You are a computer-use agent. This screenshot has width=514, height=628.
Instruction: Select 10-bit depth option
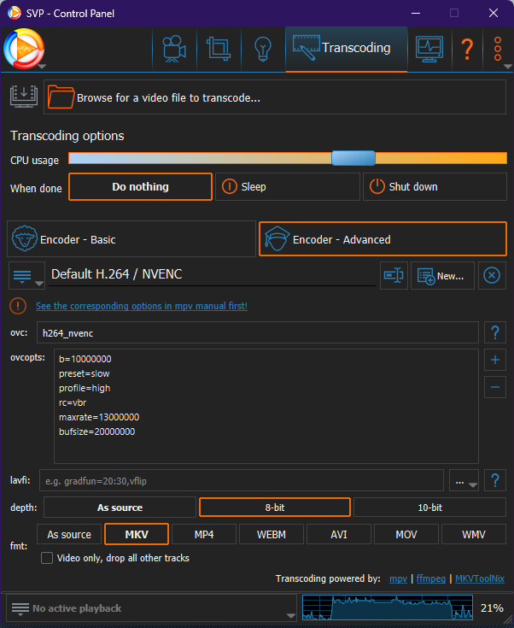pos(429,508)
